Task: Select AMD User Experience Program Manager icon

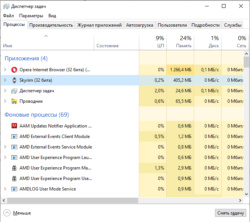Action: pos(14,168)
